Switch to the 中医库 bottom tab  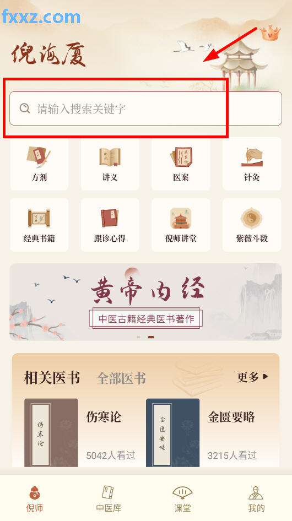tap(109, 498)
